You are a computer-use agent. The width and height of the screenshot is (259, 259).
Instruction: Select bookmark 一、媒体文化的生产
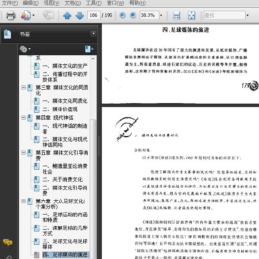click(x=65, y=66)
